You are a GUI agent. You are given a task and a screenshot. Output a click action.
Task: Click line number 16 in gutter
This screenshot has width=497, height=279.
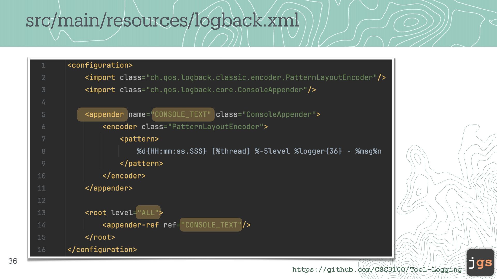pos(42,250)
